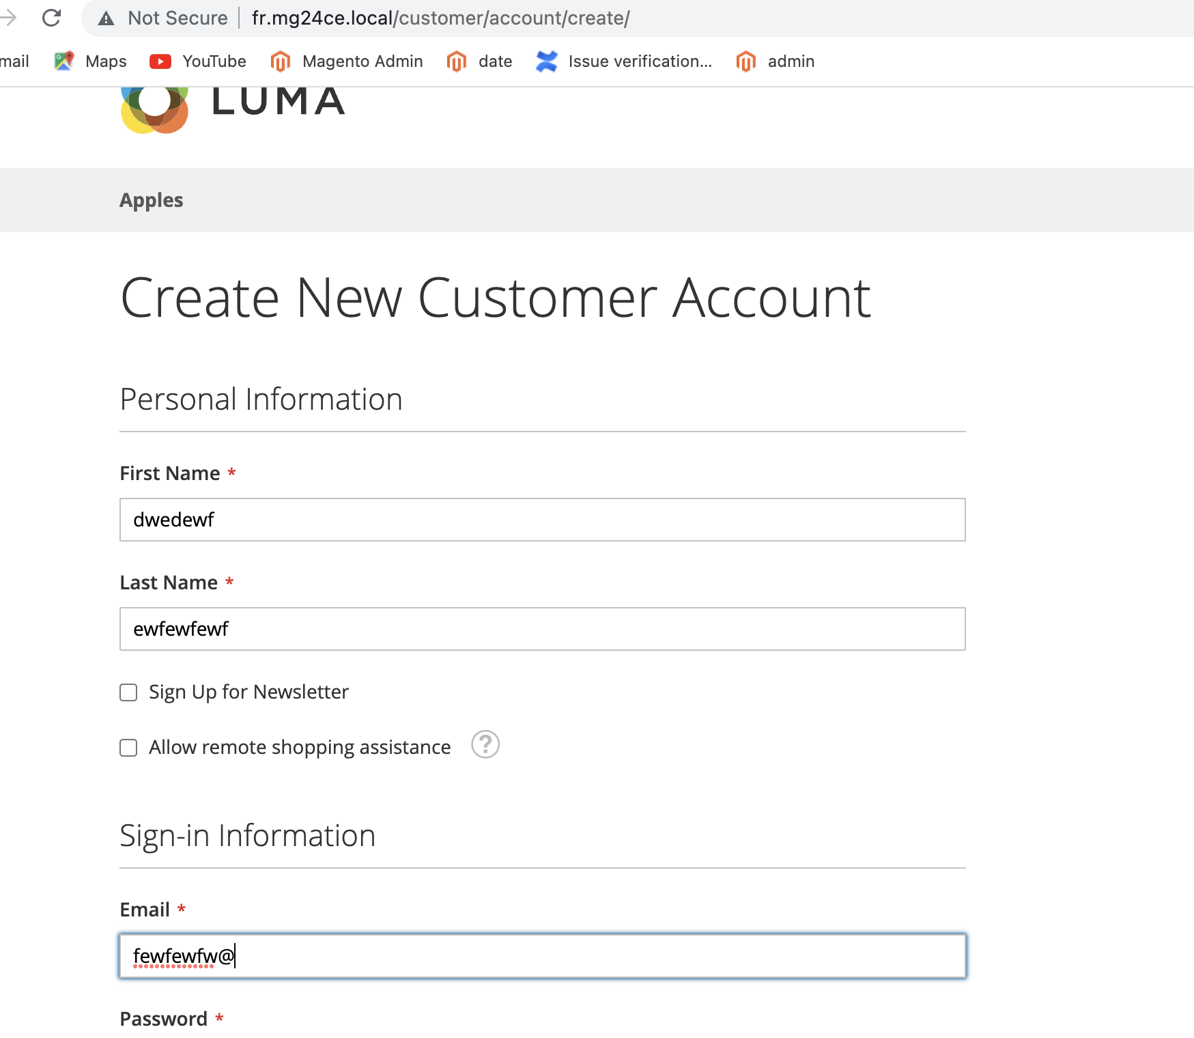The image size is (1194, 1038).
Task: Open the remote shopping assistance help tooltip
Action: (486, 745)
